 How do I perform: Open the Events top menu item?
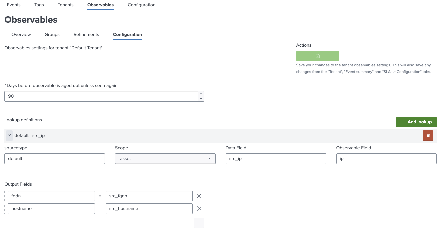point(14,5)
